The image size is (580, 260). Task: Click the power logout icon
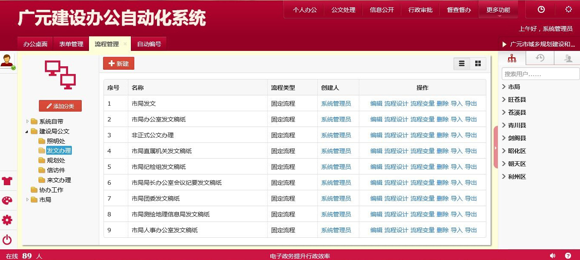7,240
